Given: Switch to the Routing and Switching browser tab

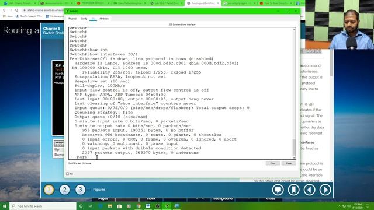Looking at the screenshot, I should [203, 3].
